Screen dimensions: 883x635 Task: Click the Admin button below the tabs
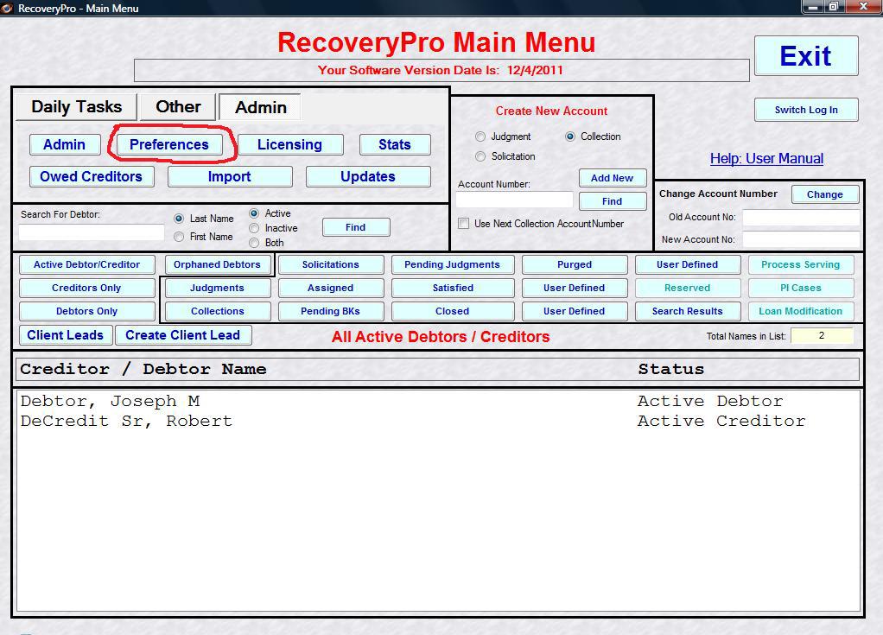click(x=65, y=144)
